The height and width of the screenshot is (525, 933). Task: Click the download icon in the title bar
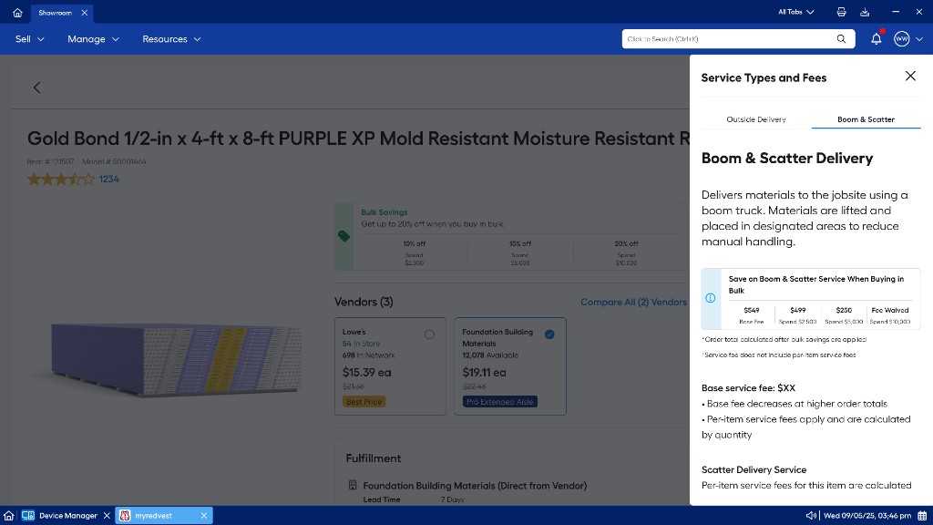(865, 12)
